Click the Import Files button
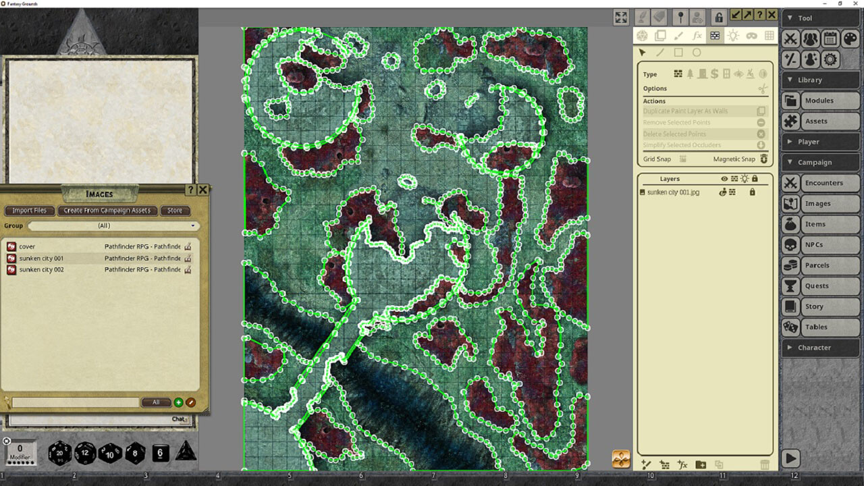 (x=29, y=210)
